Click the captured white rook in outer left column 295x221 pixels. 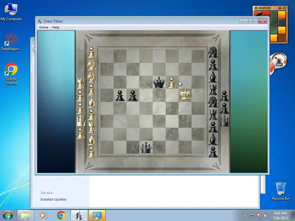81,83
